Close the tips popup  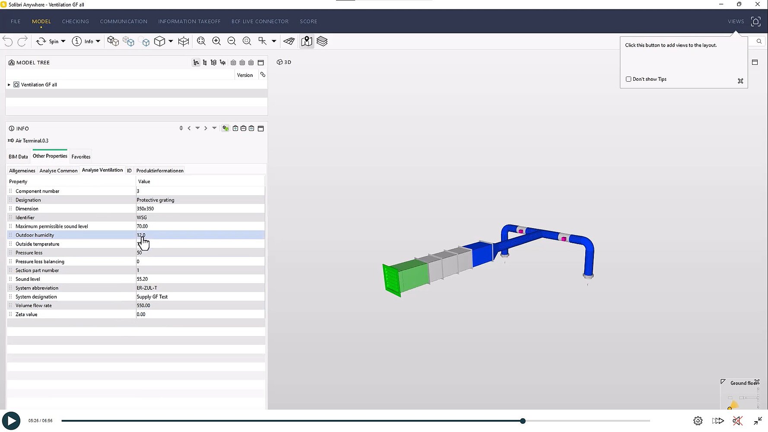740,81
